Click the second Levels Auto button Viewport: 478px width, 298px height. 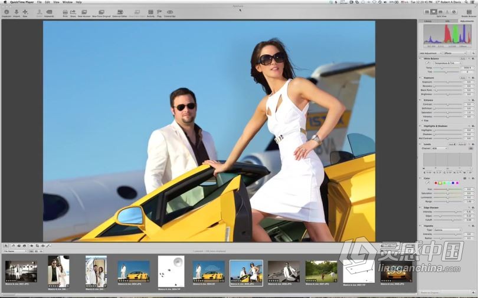(462, 144)
